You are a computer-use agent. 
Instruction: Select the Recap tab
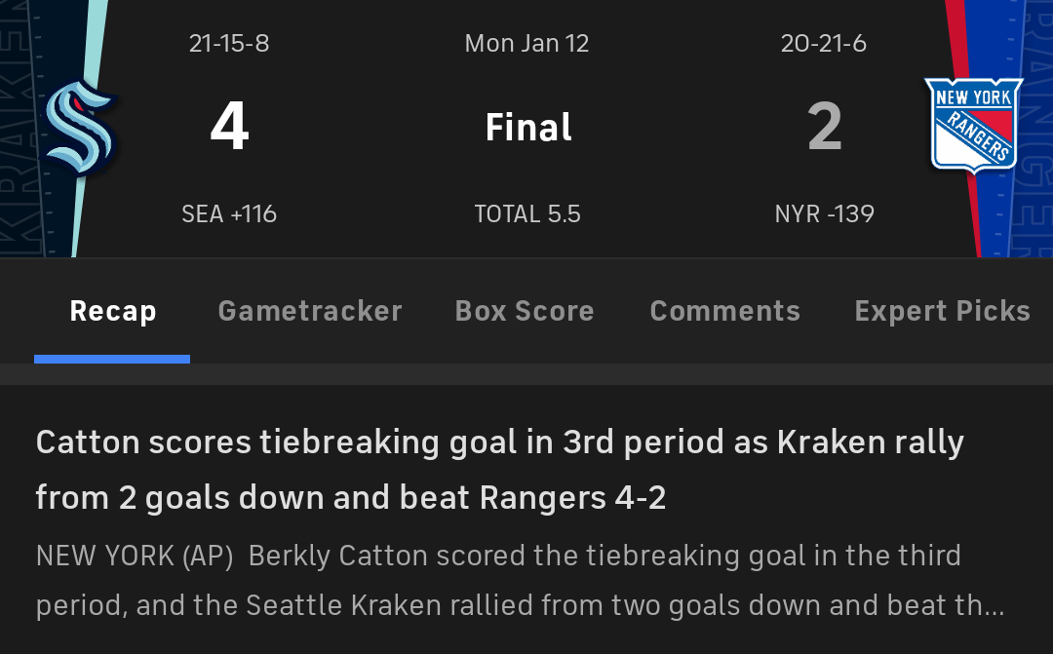point(112,310)
